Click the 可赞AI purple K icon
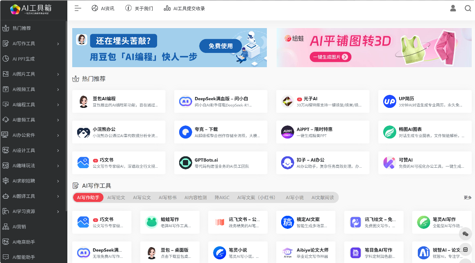 (390, 163)
